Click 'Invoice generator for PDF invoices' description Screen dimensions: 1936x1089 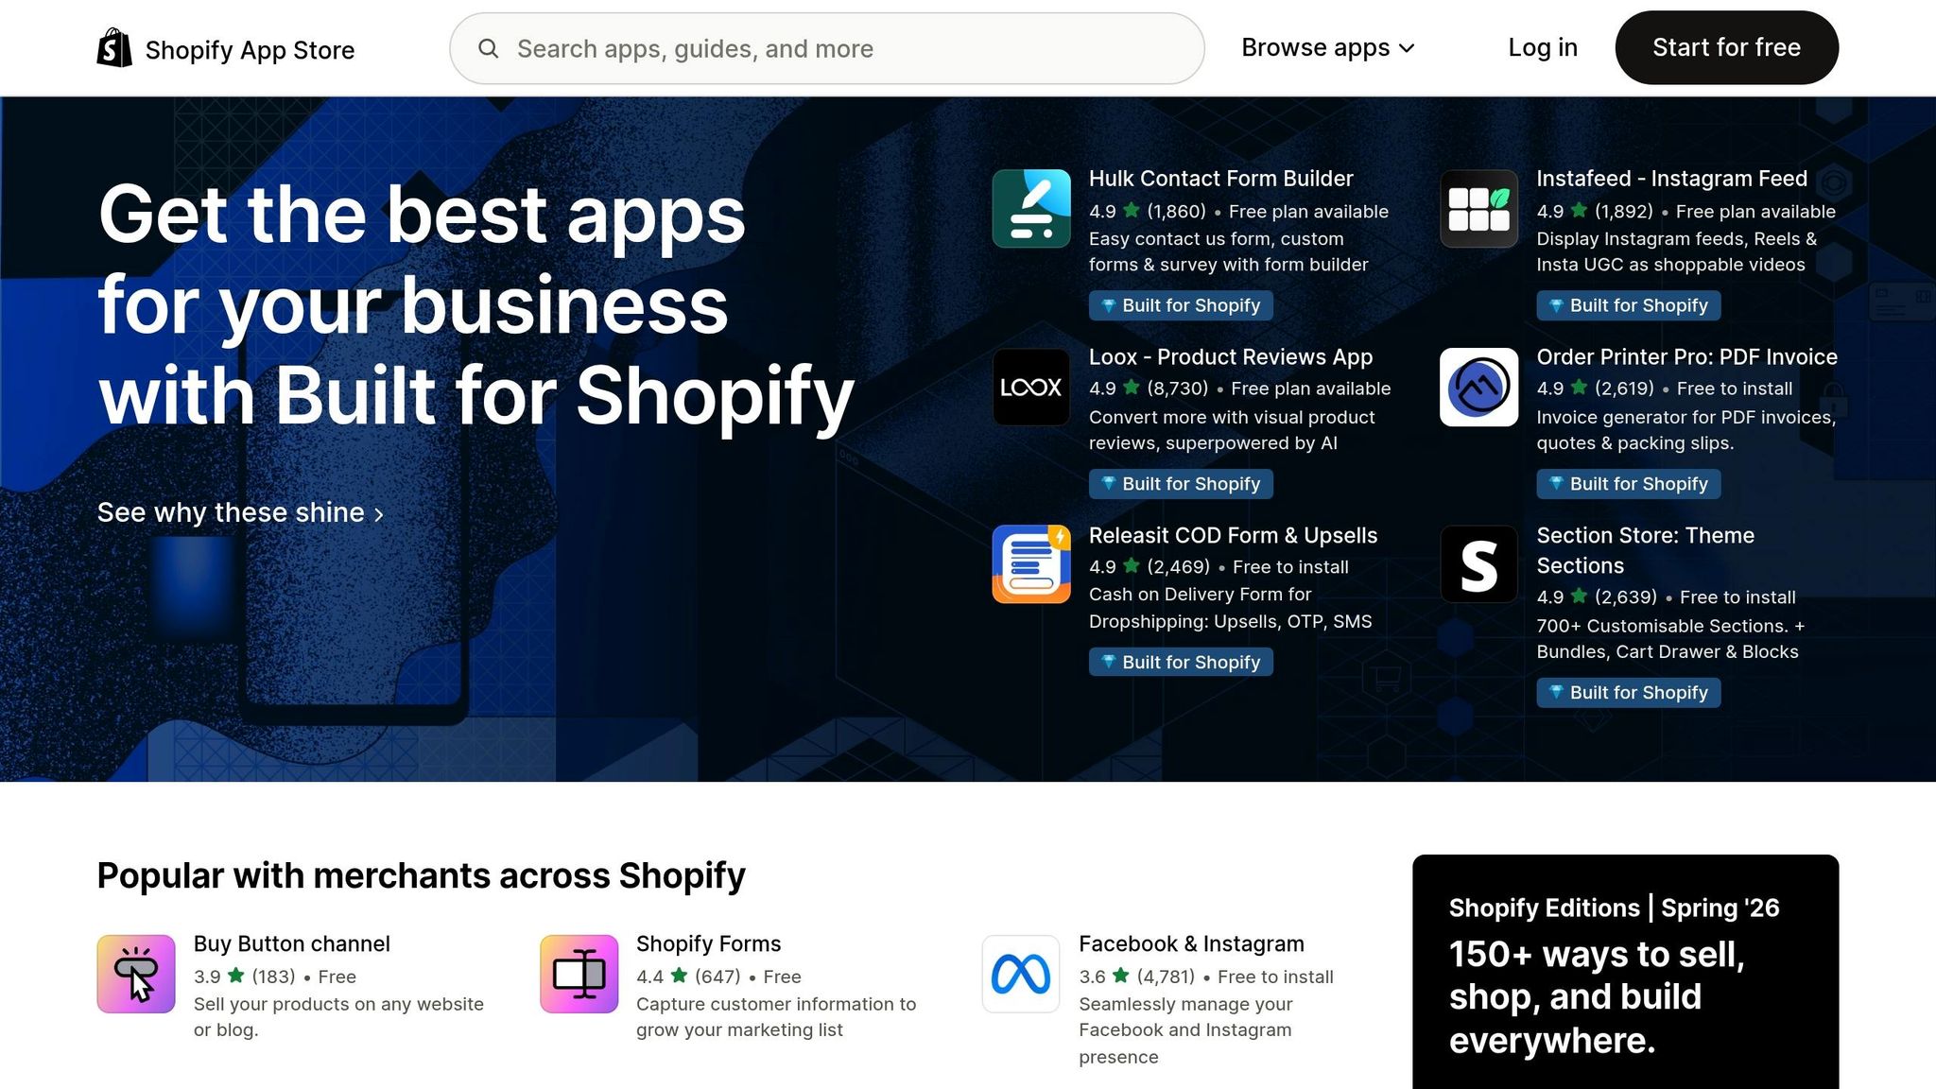1685,430
